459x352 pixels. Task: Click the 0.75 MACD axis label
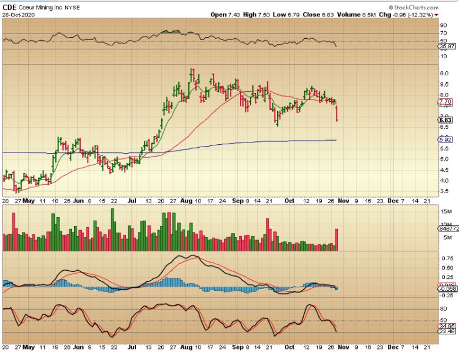(448, 258)
